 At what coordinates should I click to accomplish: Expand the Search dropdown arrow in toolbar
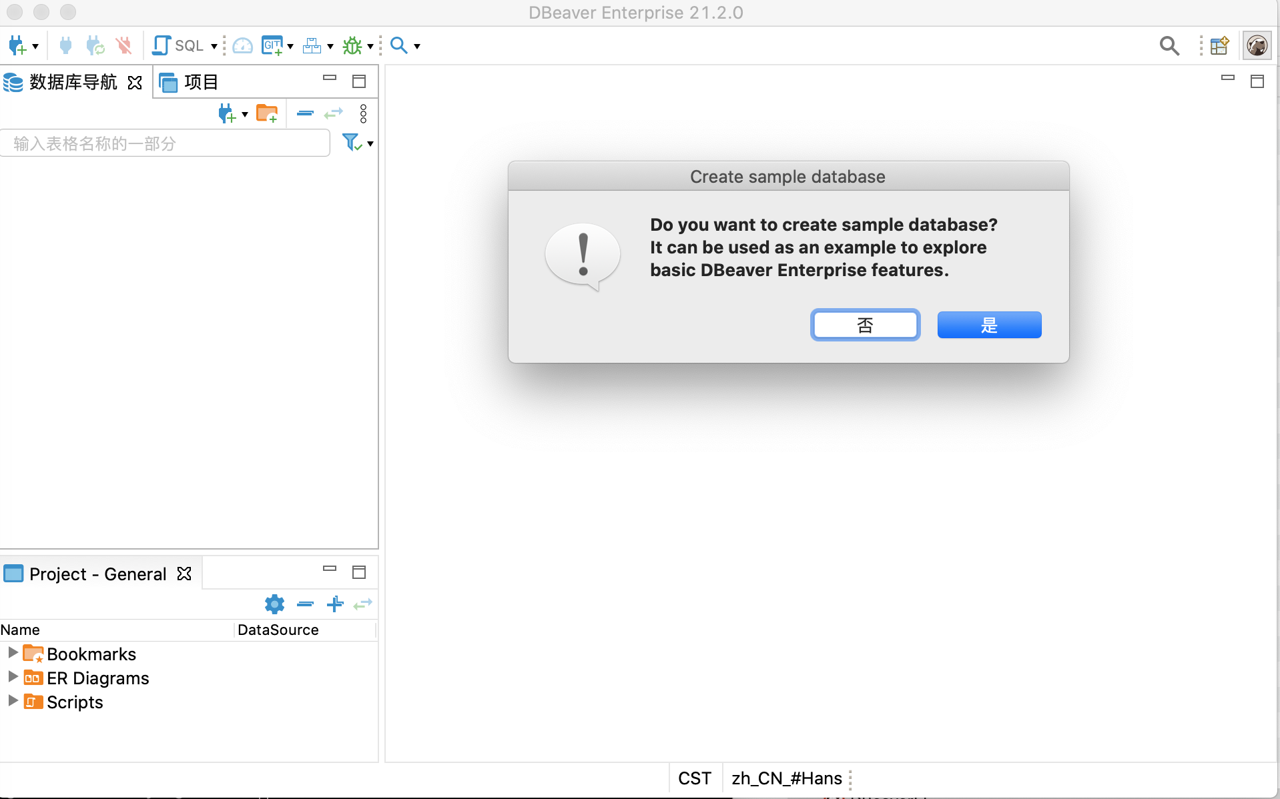tap(417, 46)
